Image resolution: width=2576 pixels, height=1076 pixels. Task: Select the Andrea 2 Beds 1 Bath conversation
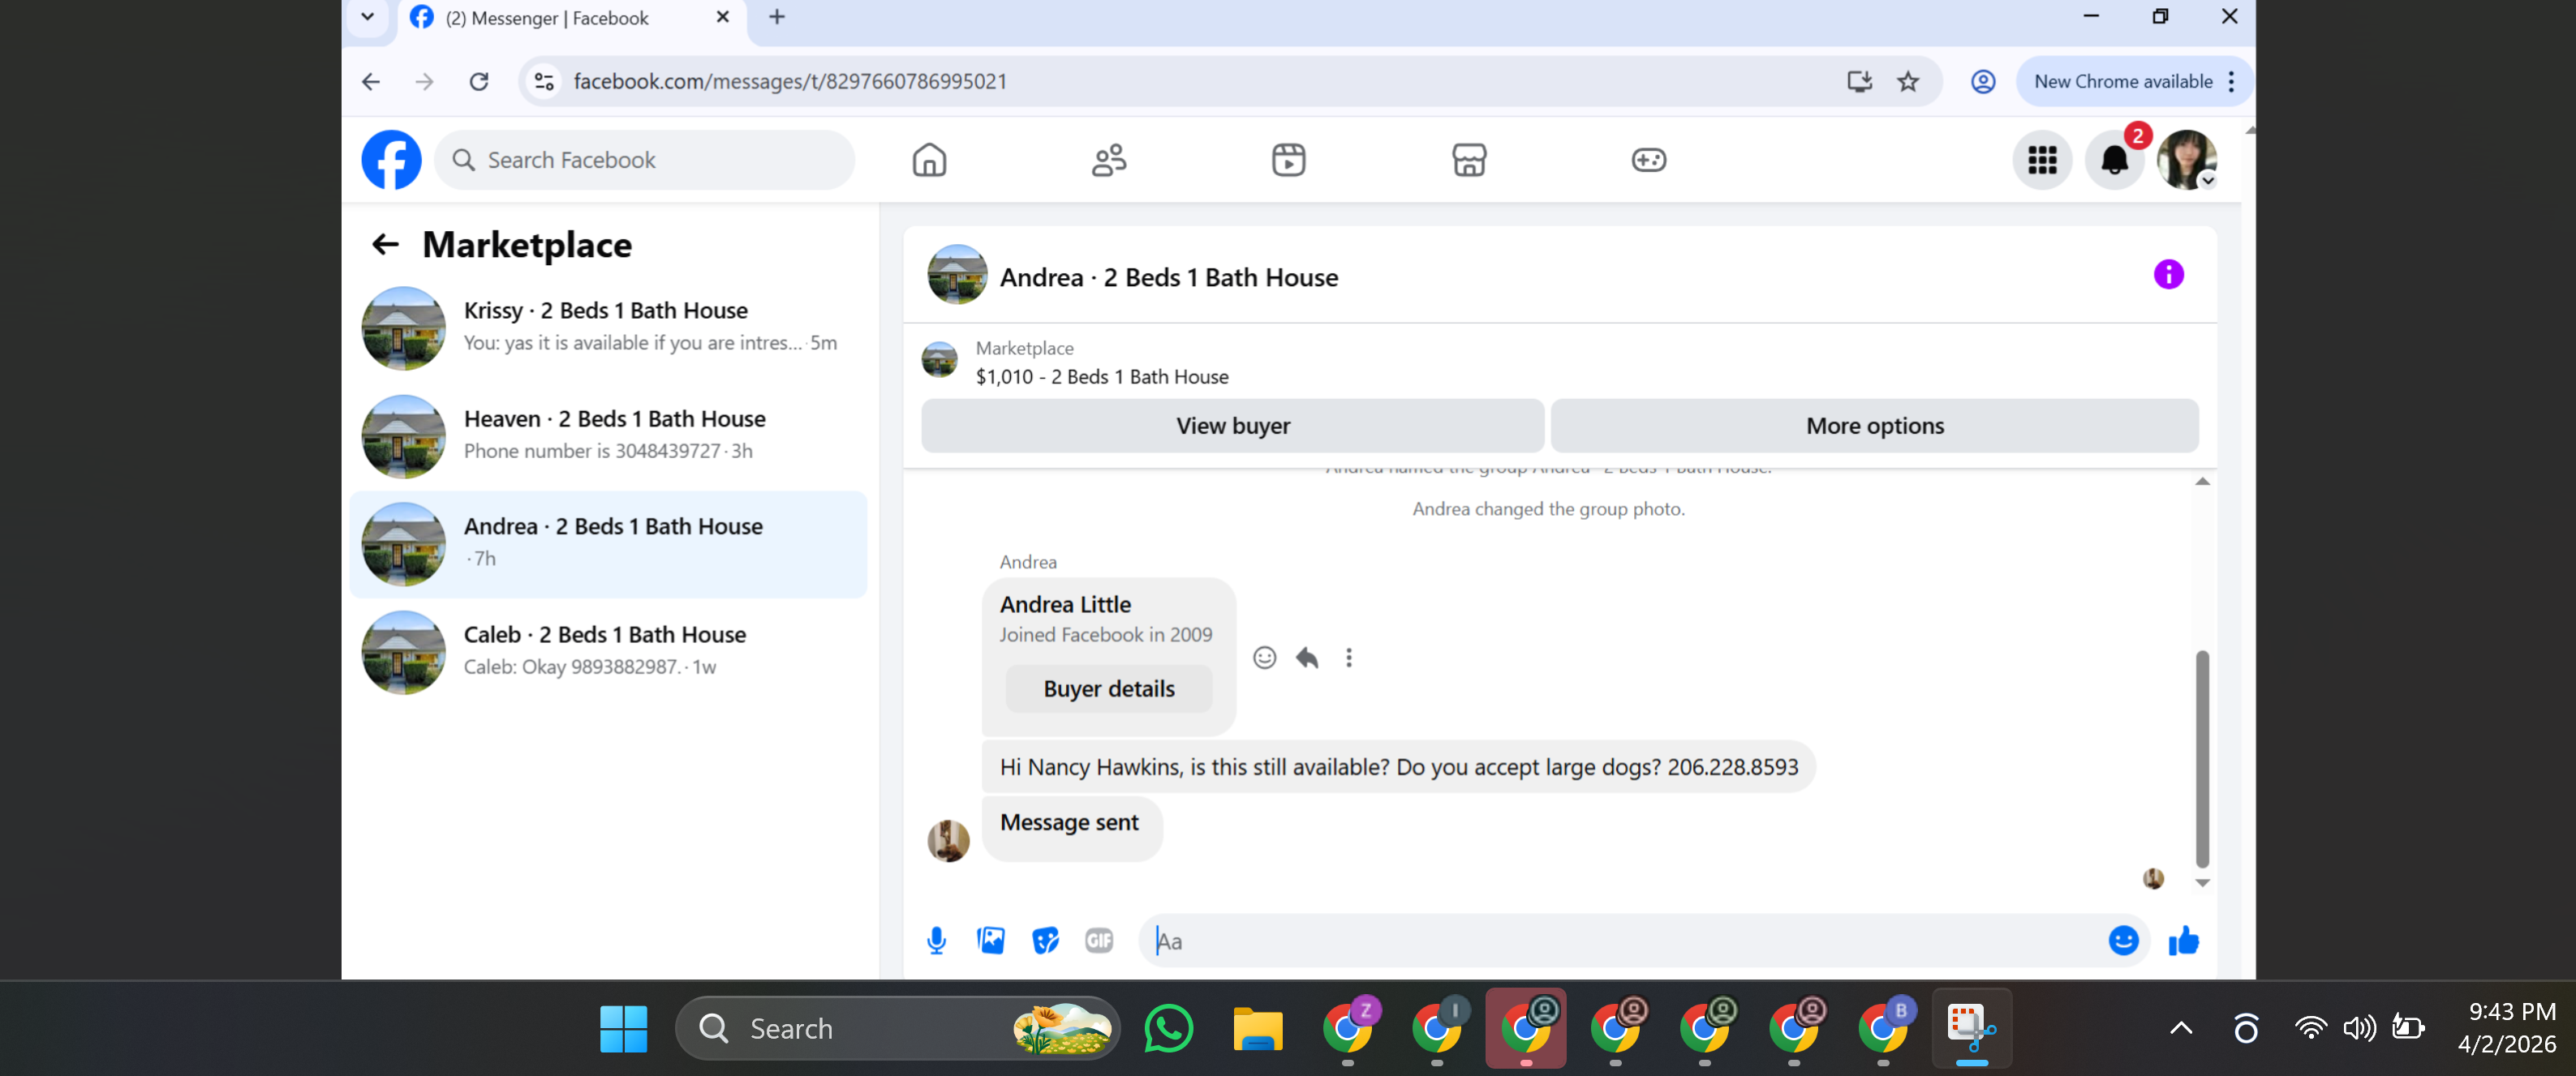coord(608,543)
